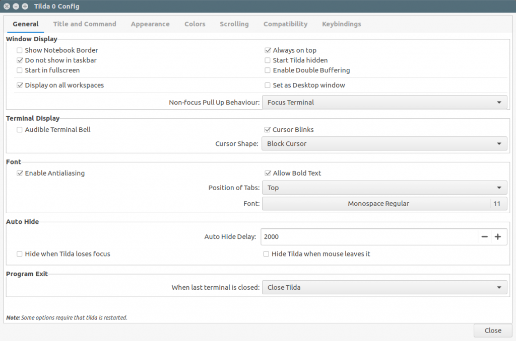Select the Compatibility tab
This screenshot has height=341, width=516.
(285, 24)
